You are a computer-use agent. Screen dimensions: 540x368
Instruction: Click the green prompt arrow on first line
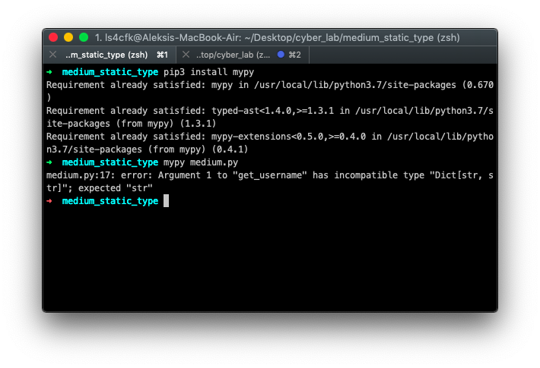[x=50, y=72]
